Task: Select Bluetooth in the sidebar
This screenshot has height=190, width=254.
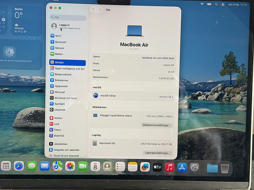Action: [x=60, y=42]
